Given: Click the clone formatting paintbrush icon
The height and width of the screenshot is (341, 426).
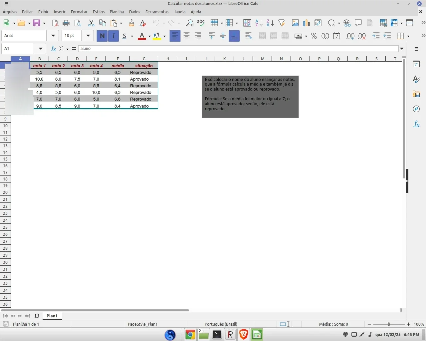Looking at the screenshot, I should pyautogui.click(x=131, y=23).
